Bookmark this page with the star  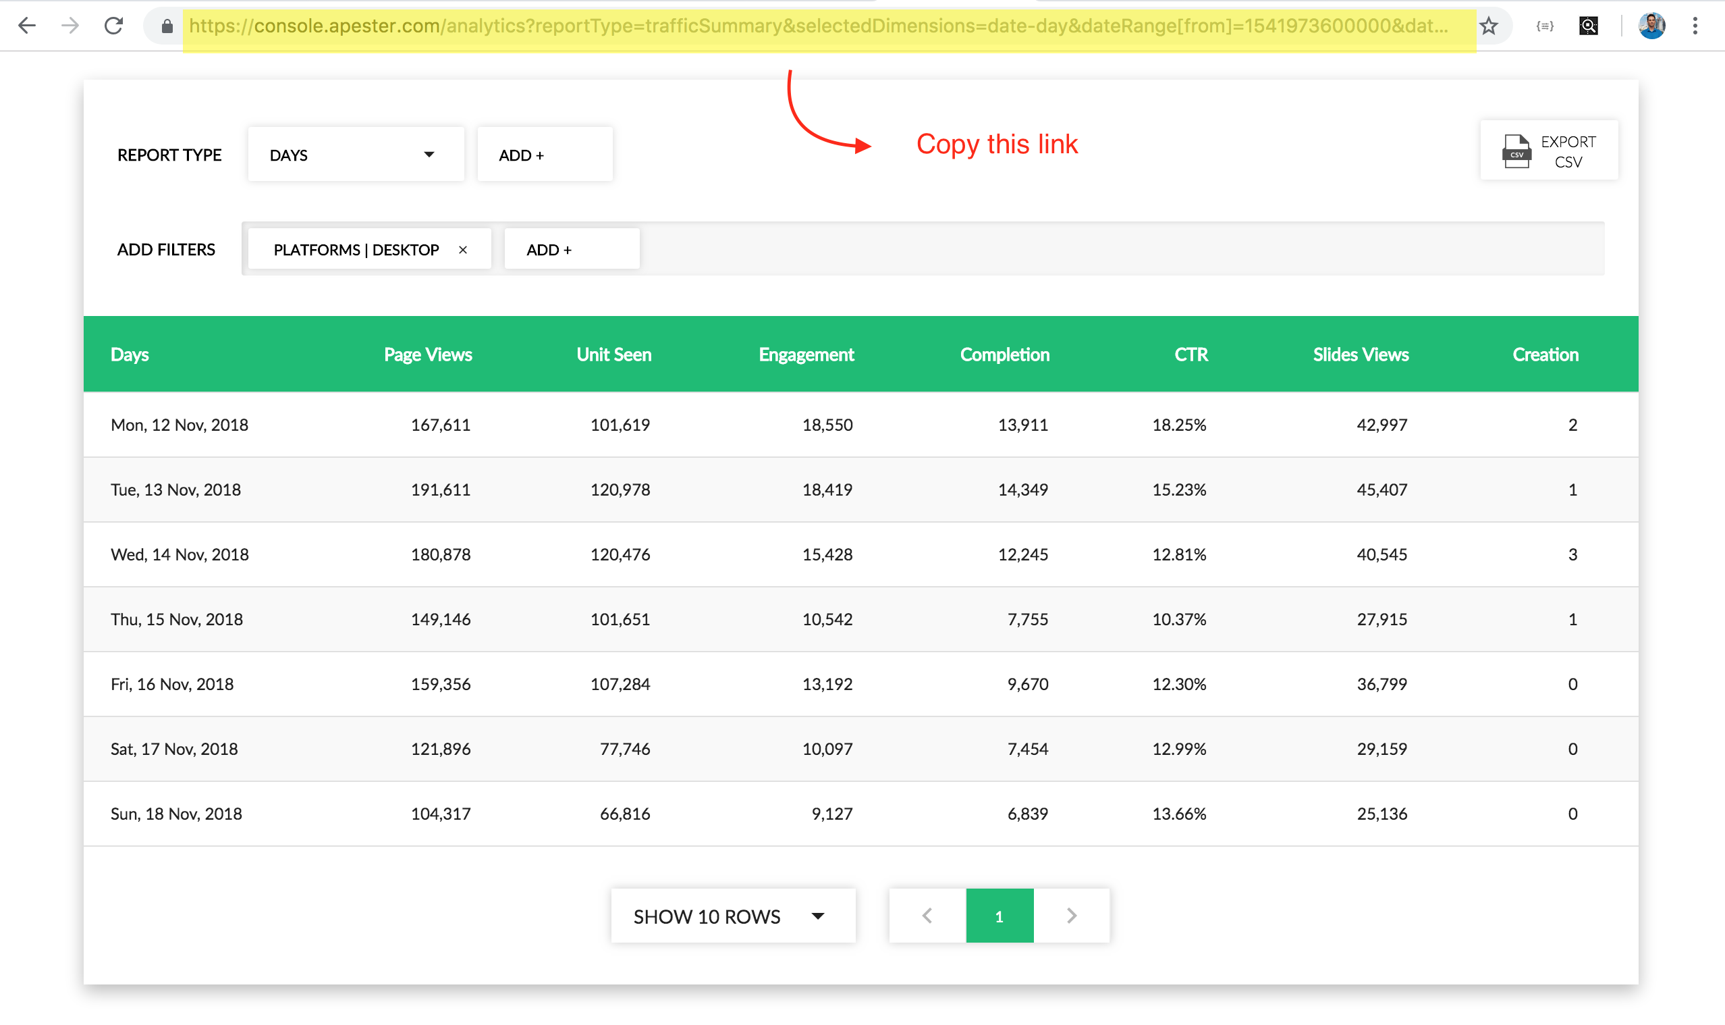1489,26
